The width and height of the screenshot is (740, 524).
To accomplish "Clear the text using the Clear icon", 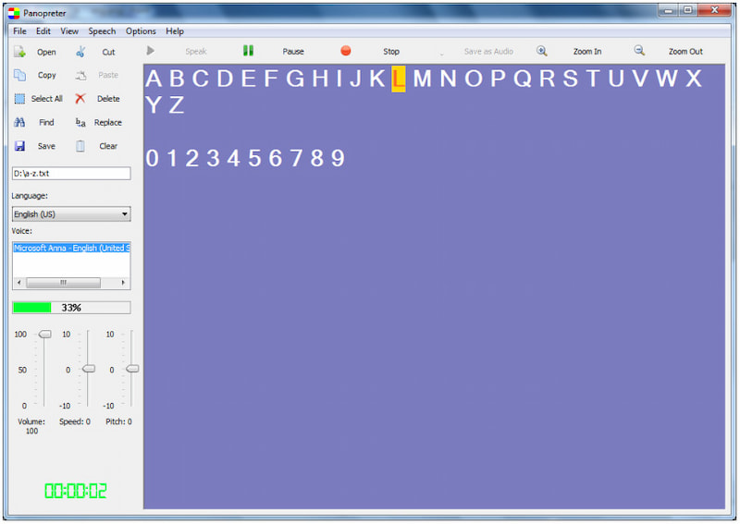I will (x=80, y=146).
